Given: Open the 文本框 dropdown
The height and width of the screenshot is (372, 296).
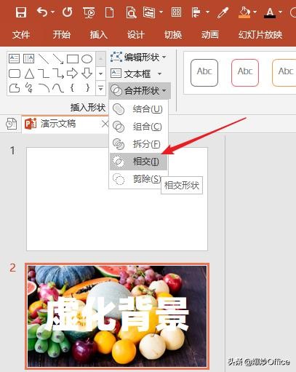Looking at the screenshot, I should pos(136,74).
